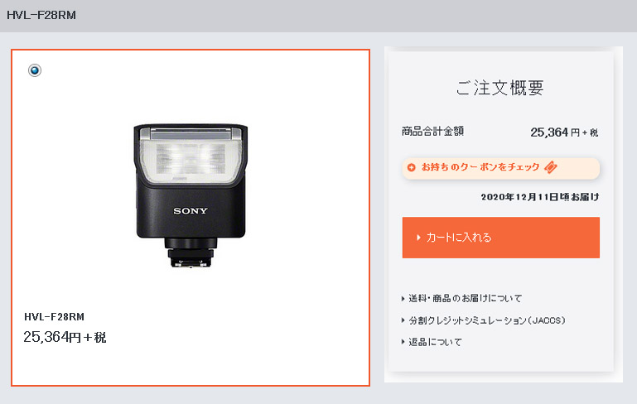Click the Sony flash product image
This screenshot has width=637, height=404.
(191, 196)
